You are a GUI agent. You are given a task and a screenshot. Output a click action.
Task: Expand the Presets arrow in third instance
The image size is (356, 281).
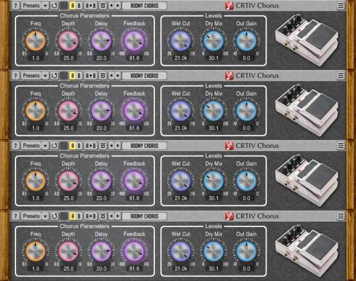point(45,146)
